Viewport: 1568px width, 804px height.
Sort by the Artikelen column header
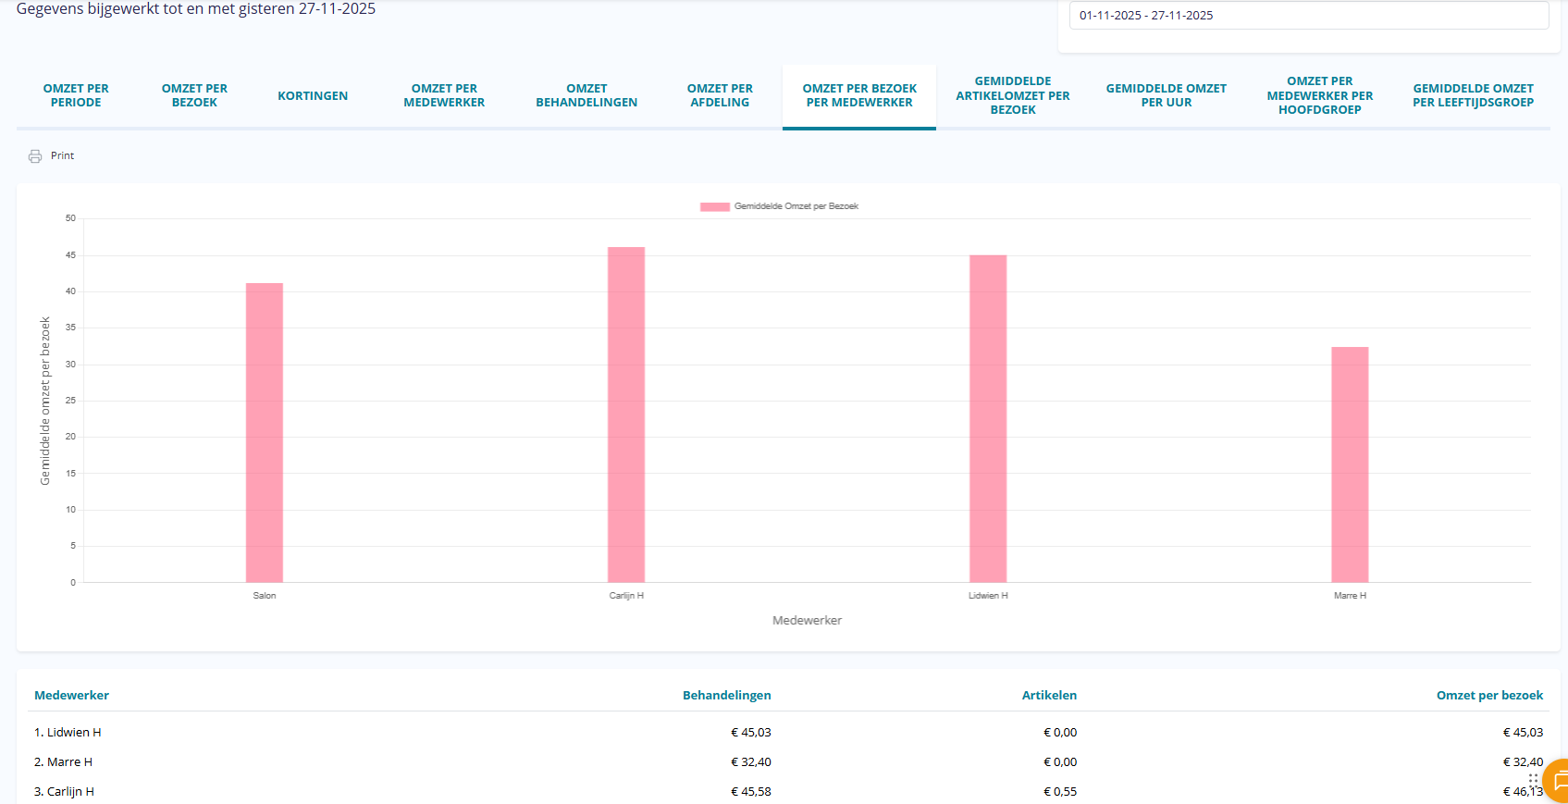pyautogui.click(x=1048, y=696)
